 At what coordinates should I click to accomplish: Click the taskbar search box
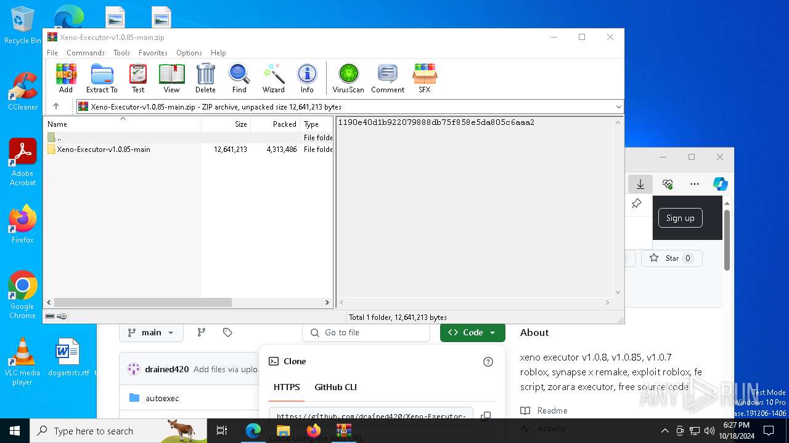coord(118,431)
